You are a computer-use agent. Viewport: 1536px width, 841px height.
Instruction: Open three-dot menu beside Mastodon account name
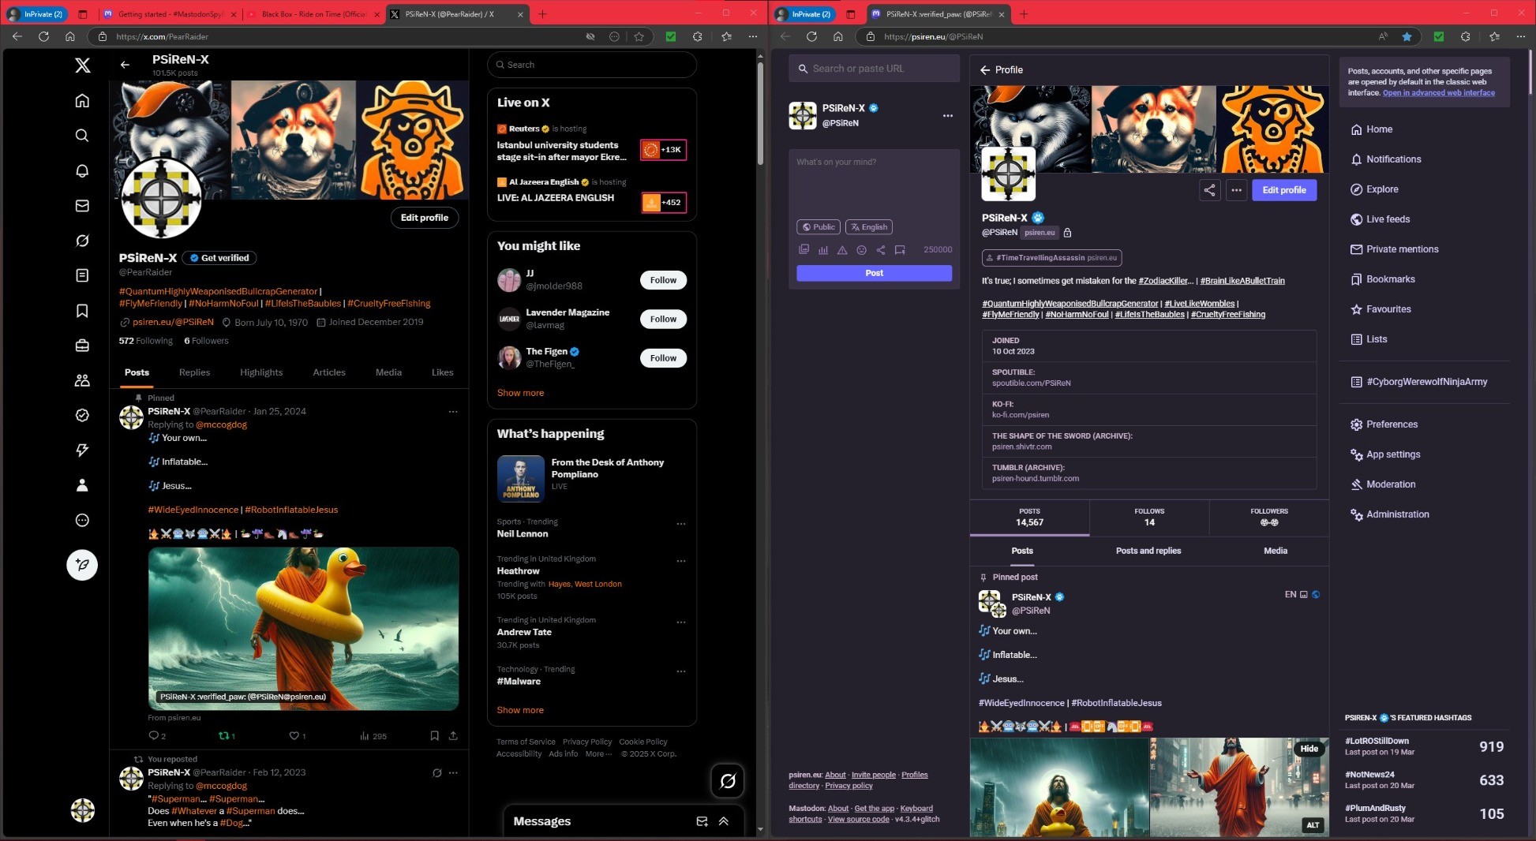pos(947,116)
